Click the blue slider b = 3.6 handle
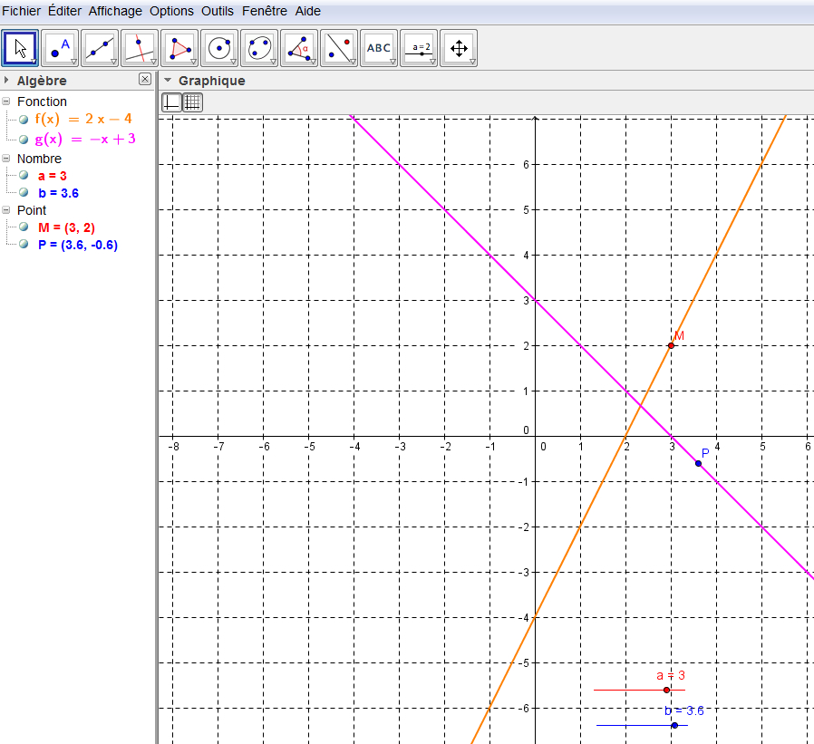 [x=674, y=725]
